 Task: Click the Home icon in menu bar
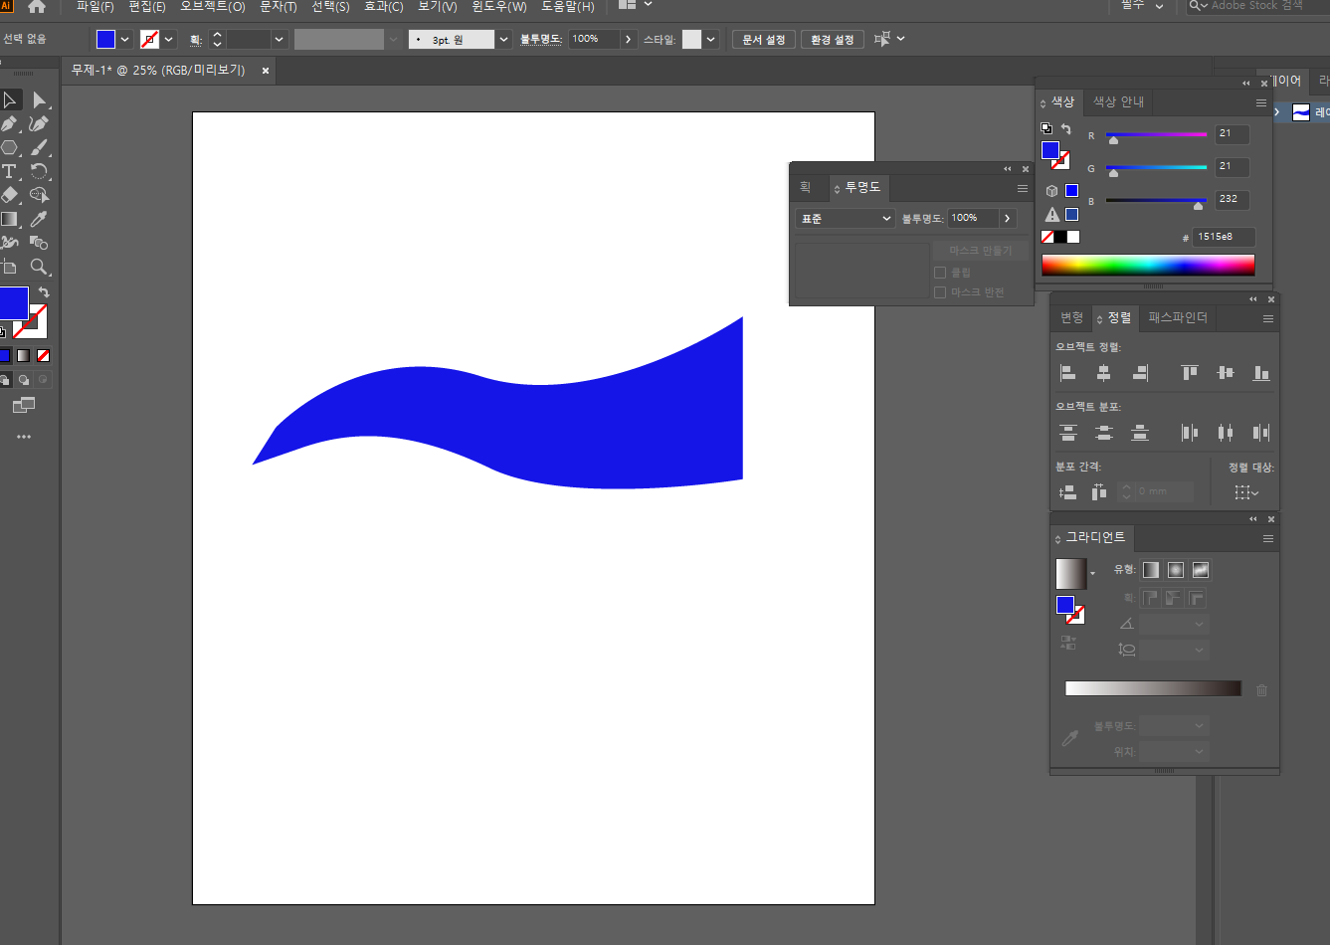(x=38, y=6)
